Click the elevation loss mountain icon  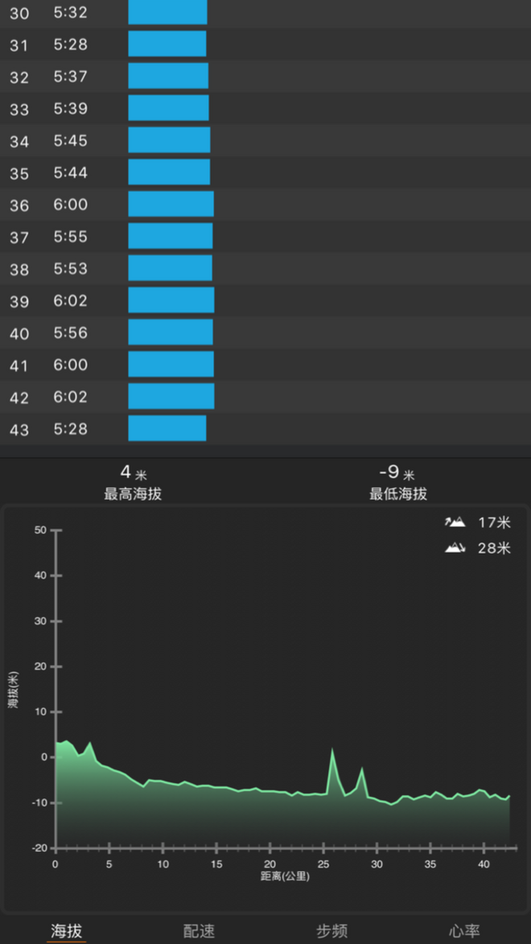pyautogui.click(x=455, y=548)
